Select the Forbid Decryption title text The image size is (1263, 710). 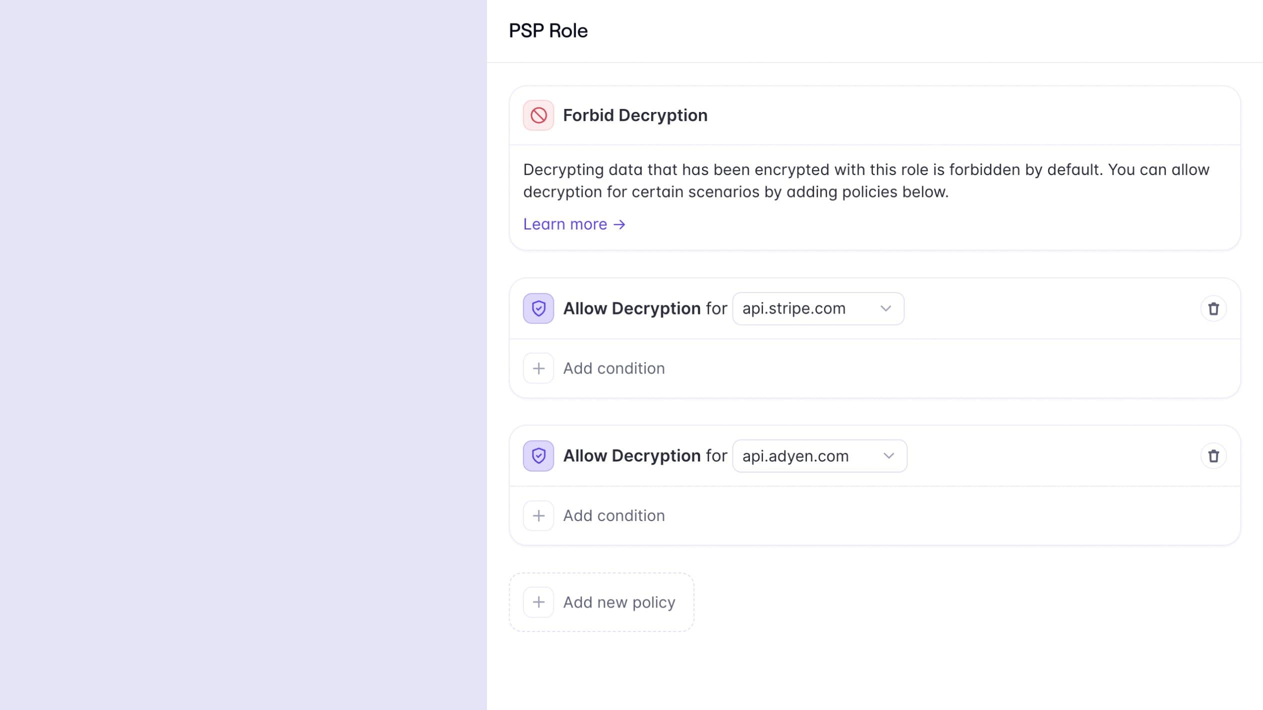[635, 115]
